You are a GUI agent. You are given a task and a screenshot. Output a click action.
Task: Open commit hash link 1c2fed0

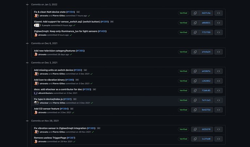[x=206, y=139]
